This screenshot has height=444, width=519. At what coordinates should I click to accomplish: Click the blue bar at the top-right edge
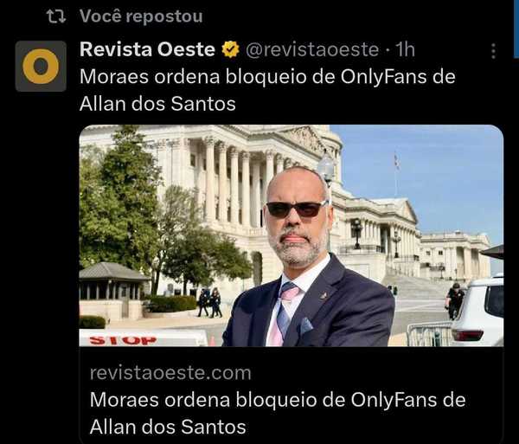[x=516, y=29]
